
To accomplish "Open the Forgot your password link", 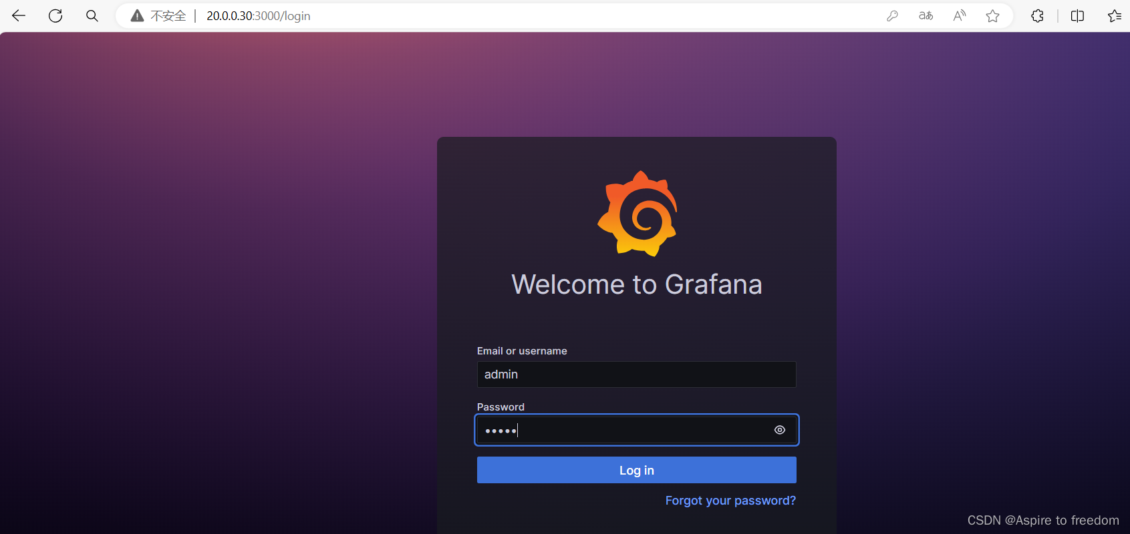I will coord(730,501).
